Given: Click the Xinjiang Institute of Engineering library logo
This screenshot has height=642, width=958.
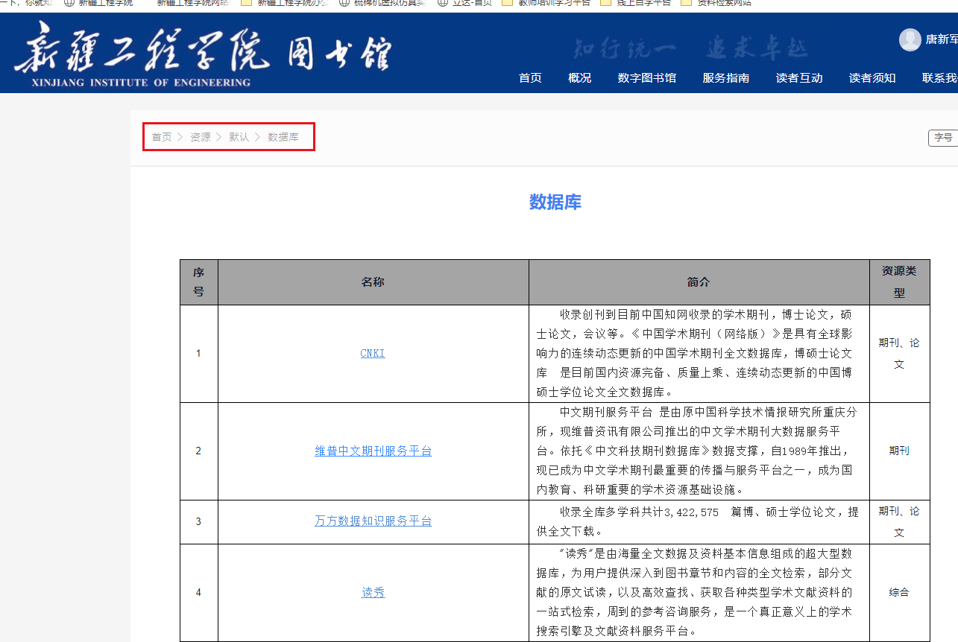Looking at the screenshot, I should [203, 54].
